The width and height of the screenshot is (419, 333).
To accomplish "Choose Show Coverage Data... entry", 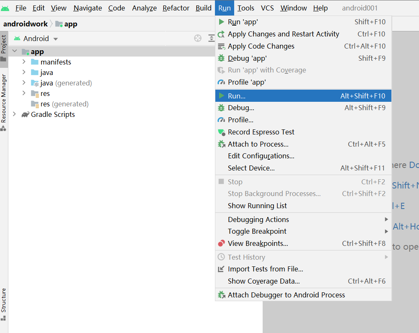I will 303,281.
